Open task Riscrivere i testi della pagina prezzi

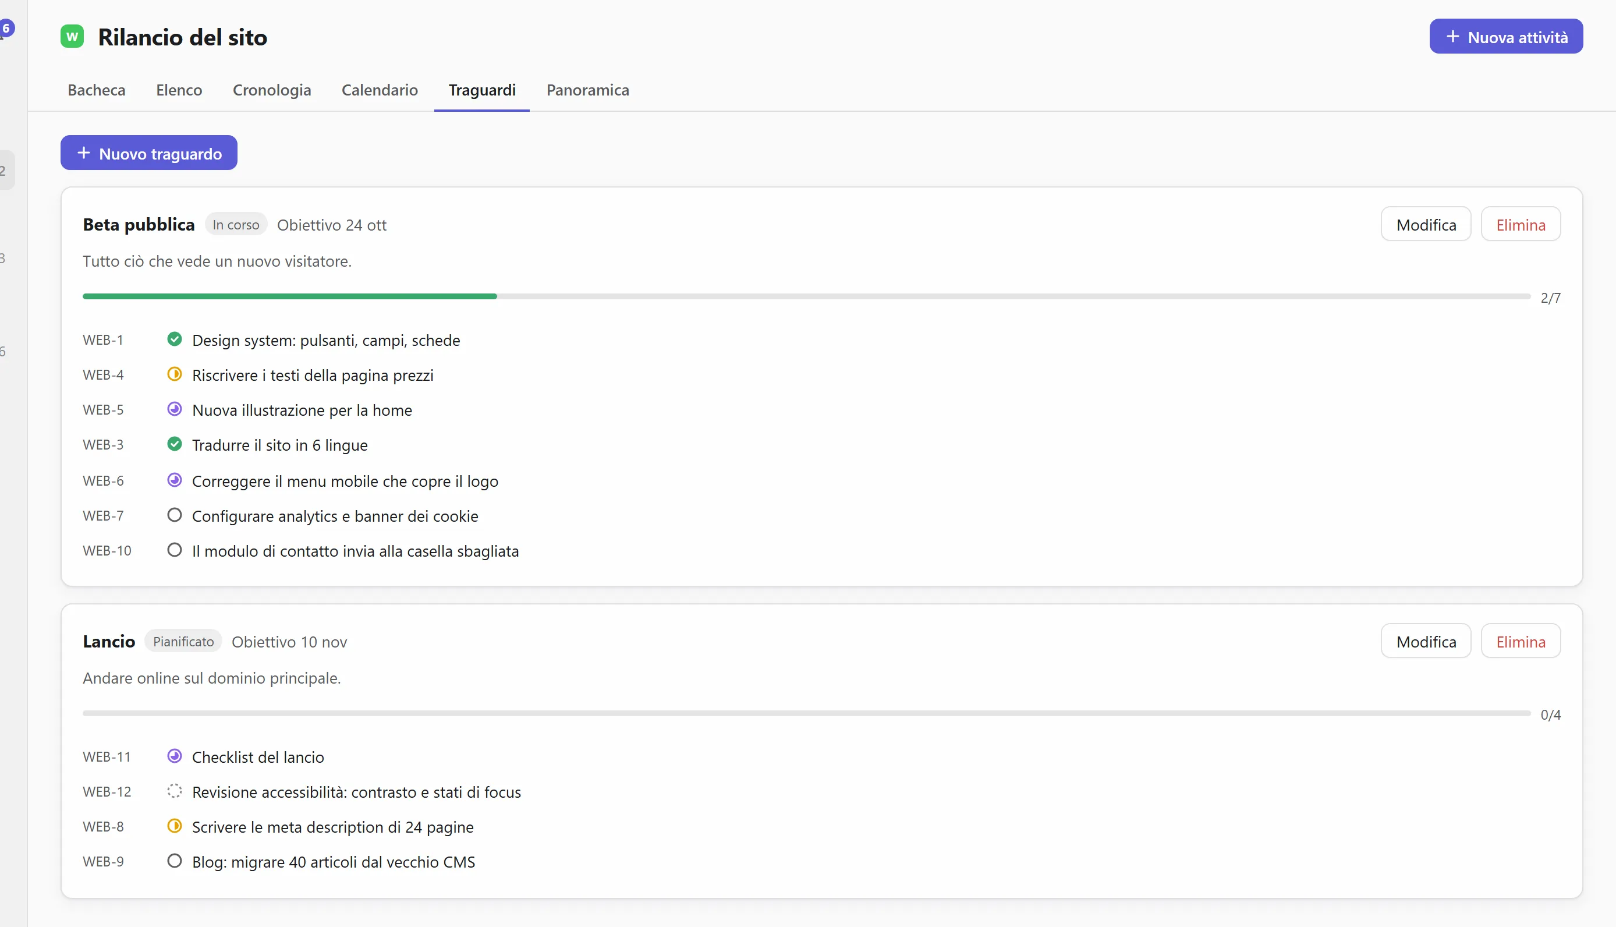[x=313, y=376]
